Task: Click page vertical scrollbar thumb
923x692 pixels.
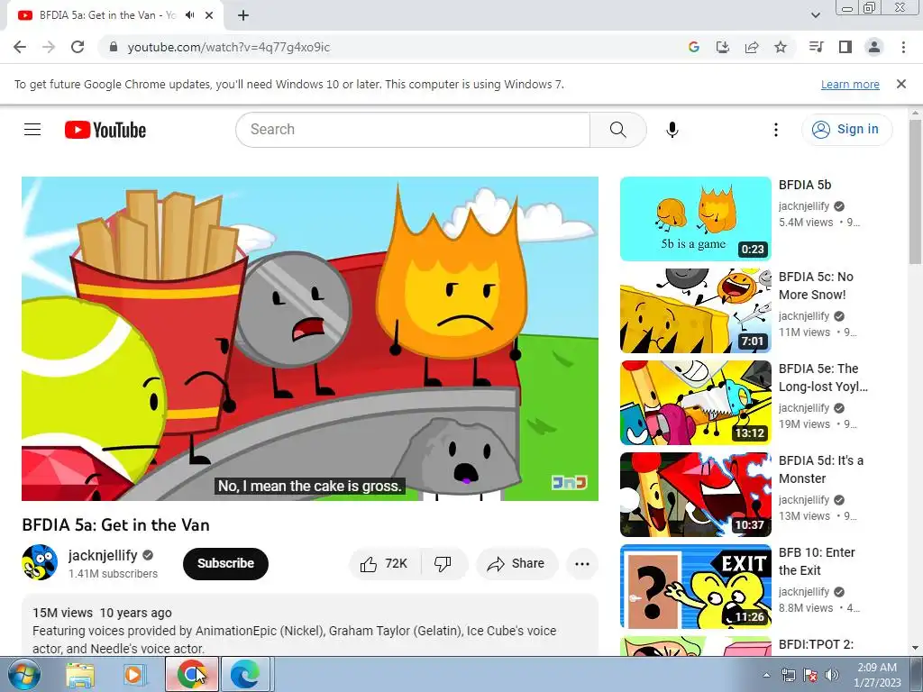Action: click(916, 191)
